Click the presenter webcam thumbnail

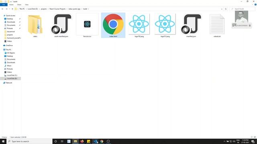(241, 17)
